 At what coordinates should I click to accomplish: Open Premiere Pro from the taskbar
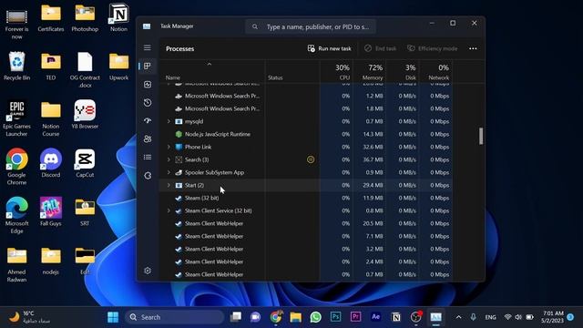pos(356,317)
